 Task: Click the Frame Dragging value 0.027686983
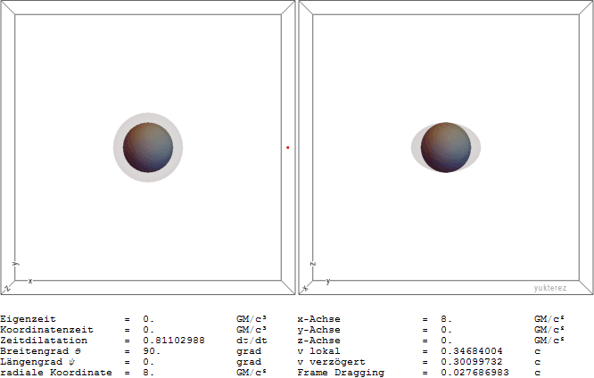(x=474, y=372)
